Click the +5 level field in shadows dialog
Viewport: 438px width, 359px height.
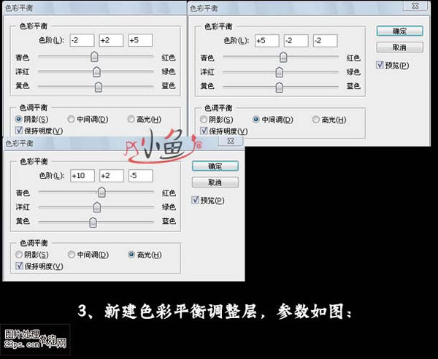point(140,40)
